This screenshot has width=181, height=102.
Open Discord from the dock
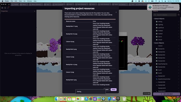[x=114, y=99]
